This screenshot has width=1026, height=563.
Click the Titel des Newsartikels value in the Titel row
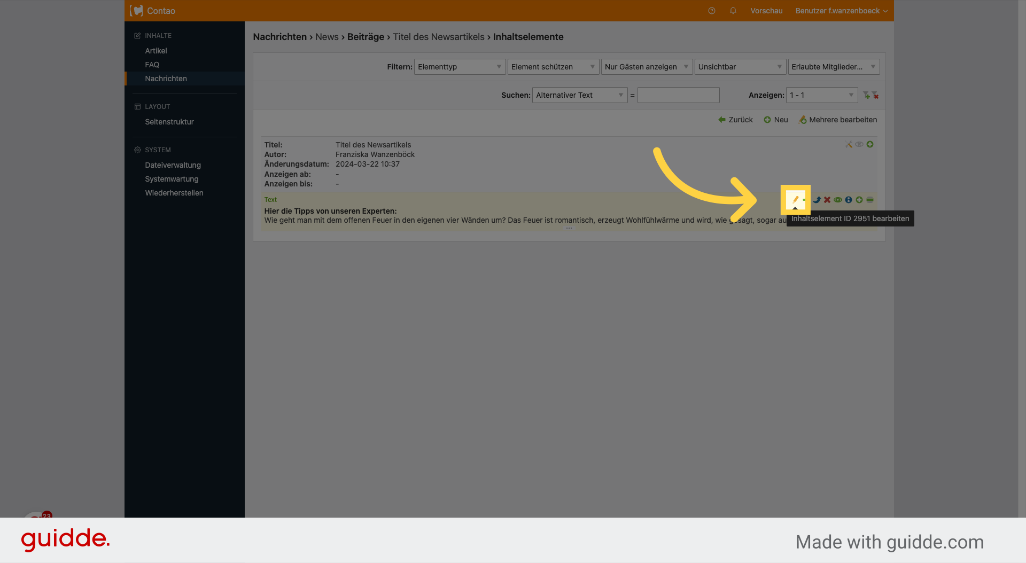pos(374,145)
